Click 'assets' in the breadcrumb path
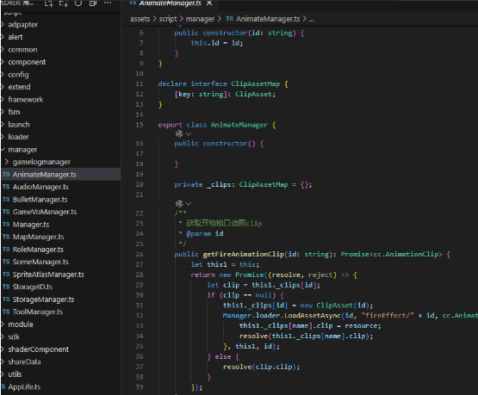The image size is (478, 395). pos(140,19)
